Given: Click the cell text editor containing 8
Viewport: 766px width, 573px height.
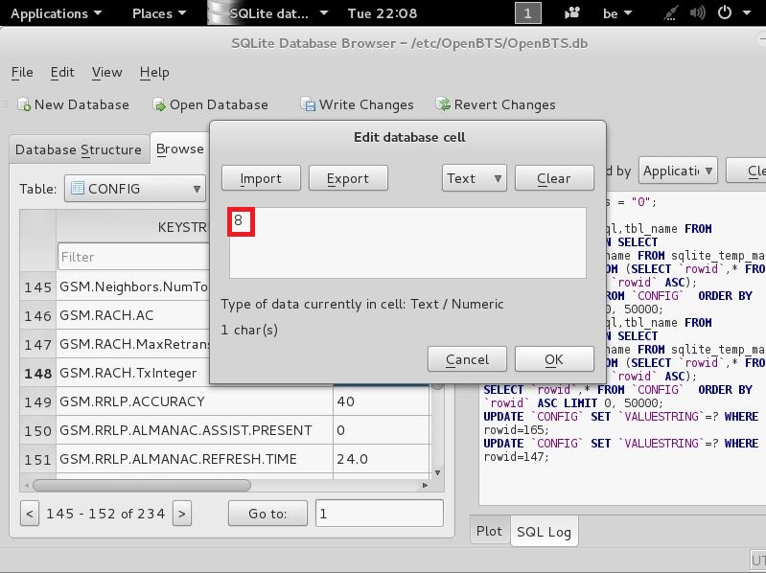Looking at the screenshot, I should (x=407, y=242).
